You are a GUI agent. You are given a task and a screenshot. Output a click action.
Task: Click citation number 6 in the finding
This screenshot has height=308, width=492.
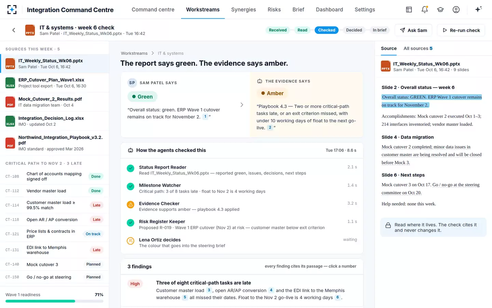pyautogui.click(x=338, y=297)
